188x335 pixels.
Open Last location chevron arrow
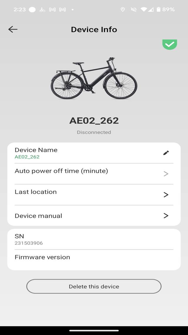coord(166,195)
